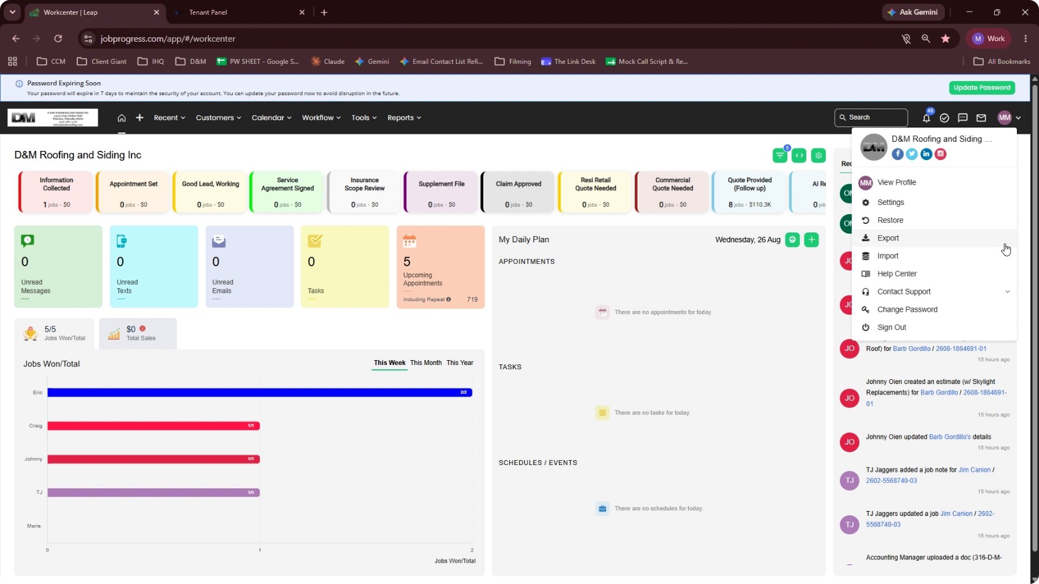Expand the Tools dropdown menu
The width and height of the screenshot is (1039, 584).
click(364, 118)
